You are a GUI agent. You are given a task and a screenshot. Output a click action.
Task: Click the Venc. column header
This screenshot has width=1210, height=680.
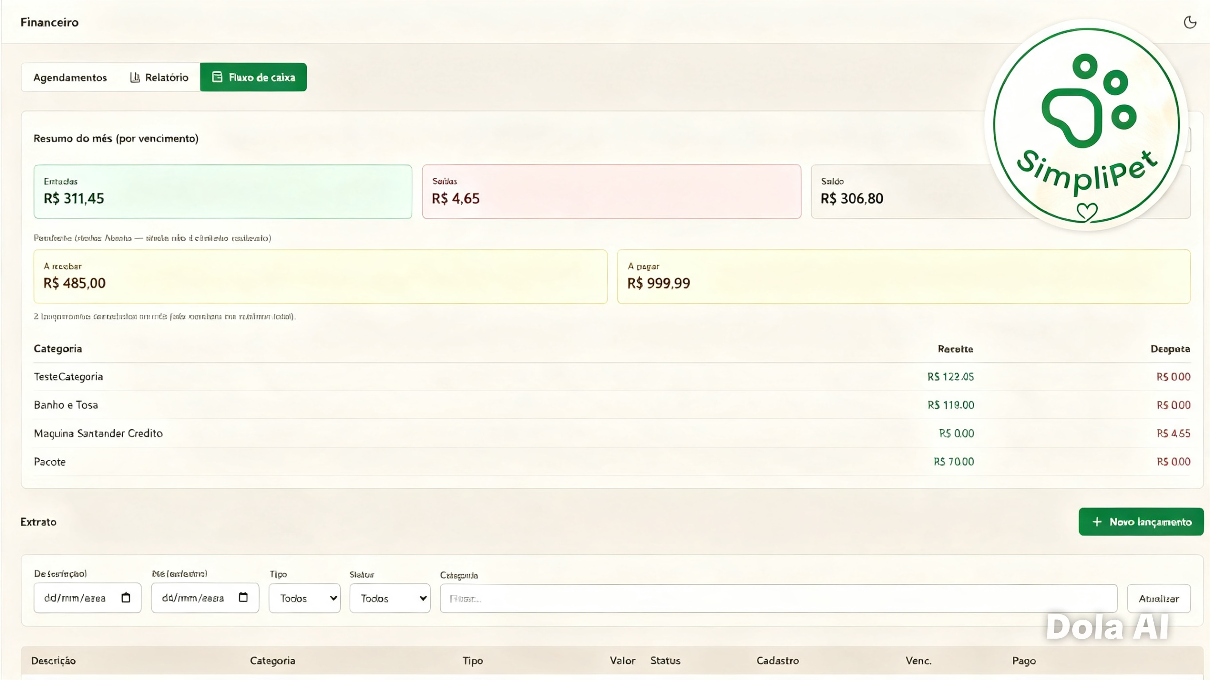click(x=918, y=661)
